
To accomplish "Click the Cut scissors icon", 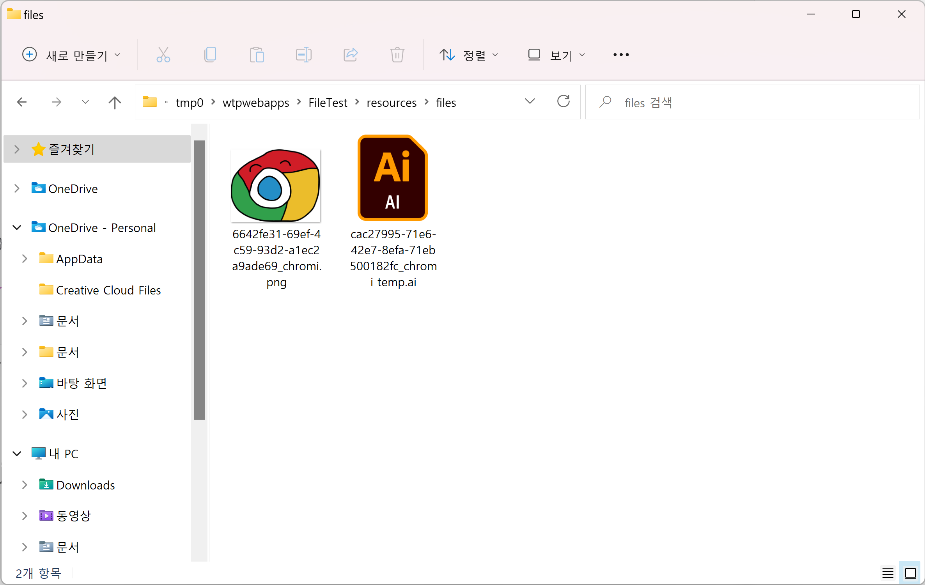I will coord(163,55).
